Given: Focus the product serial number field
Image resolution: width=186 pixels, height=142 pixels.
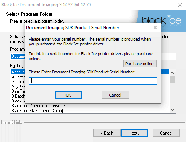Looking at the screenshot, I should (93, 81).
